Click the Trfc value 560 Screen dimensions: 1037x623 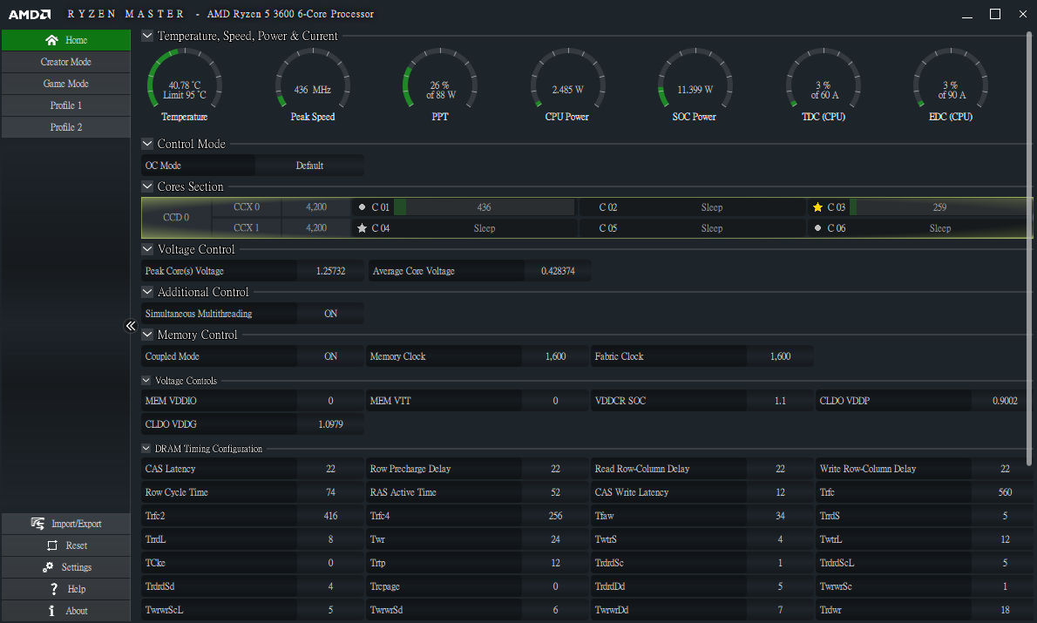[x=1005, y=492]
